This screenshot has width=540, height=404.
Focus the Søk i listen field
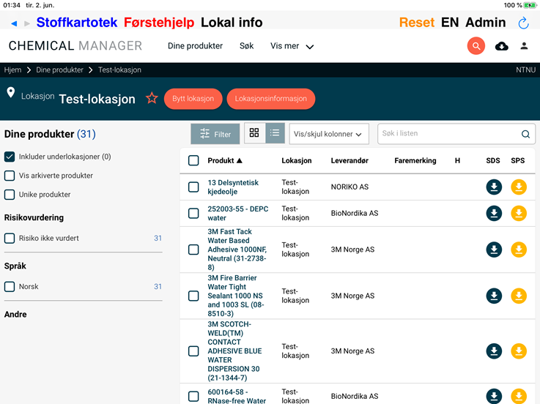(x=456, y=134)
